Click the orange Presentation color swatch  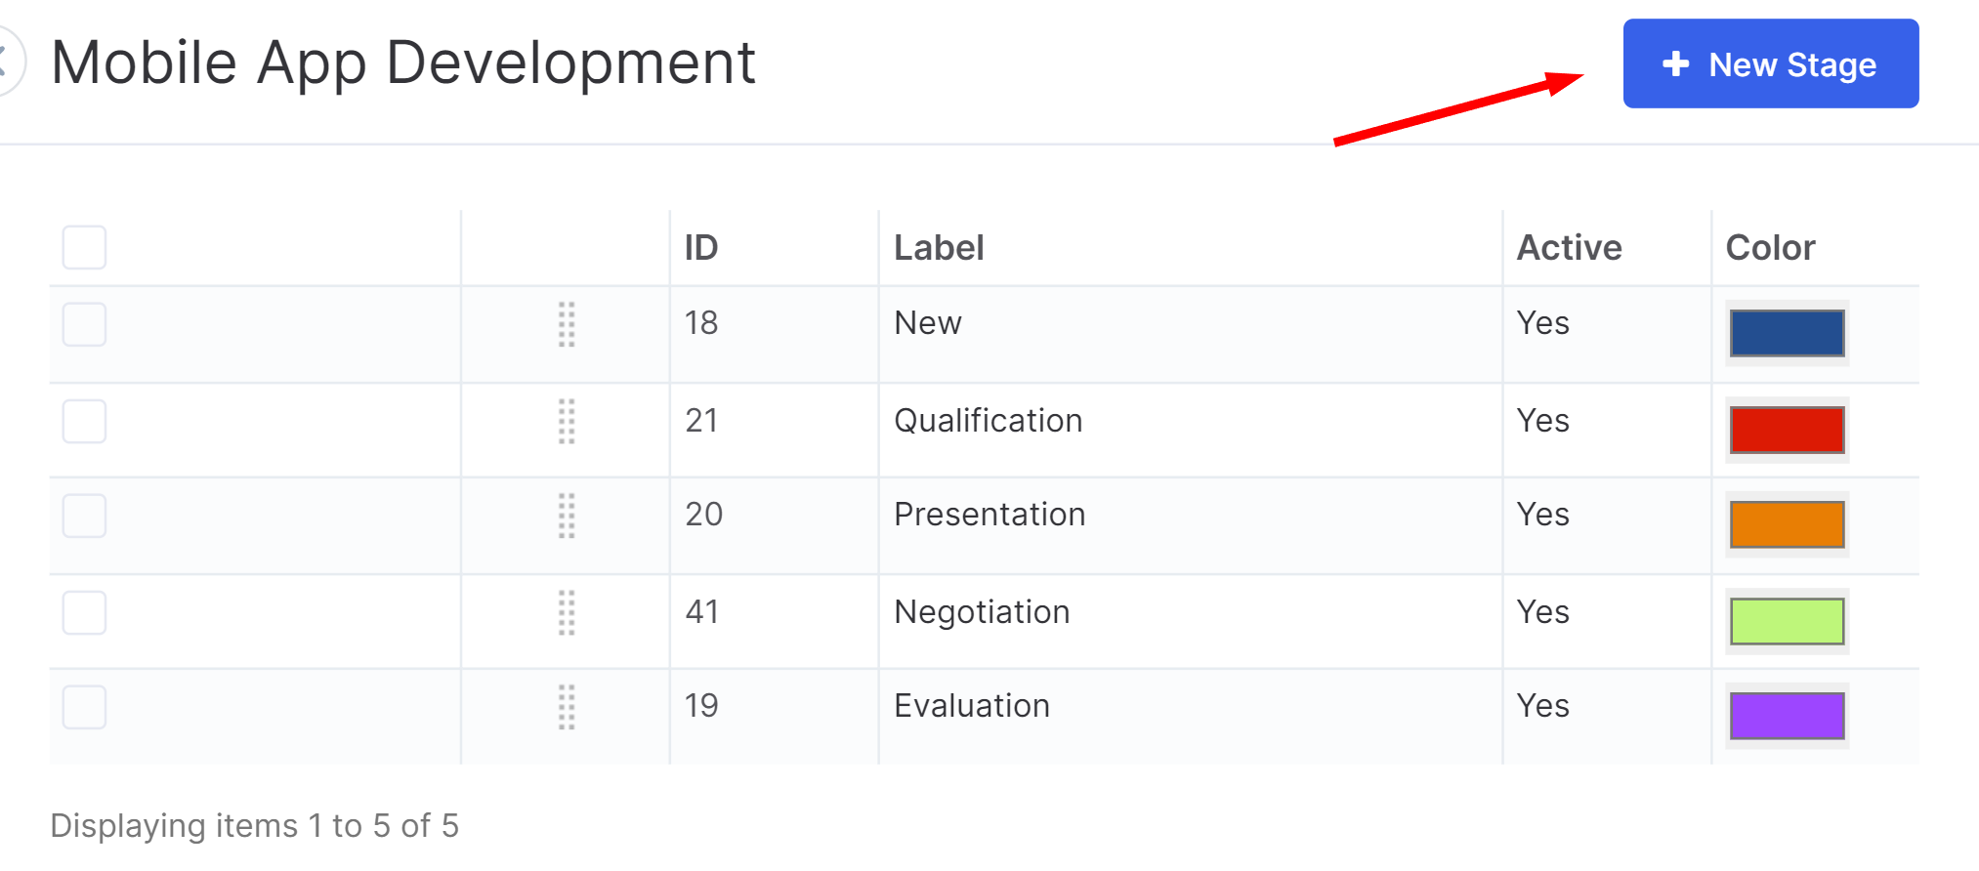pos(1787,524)
